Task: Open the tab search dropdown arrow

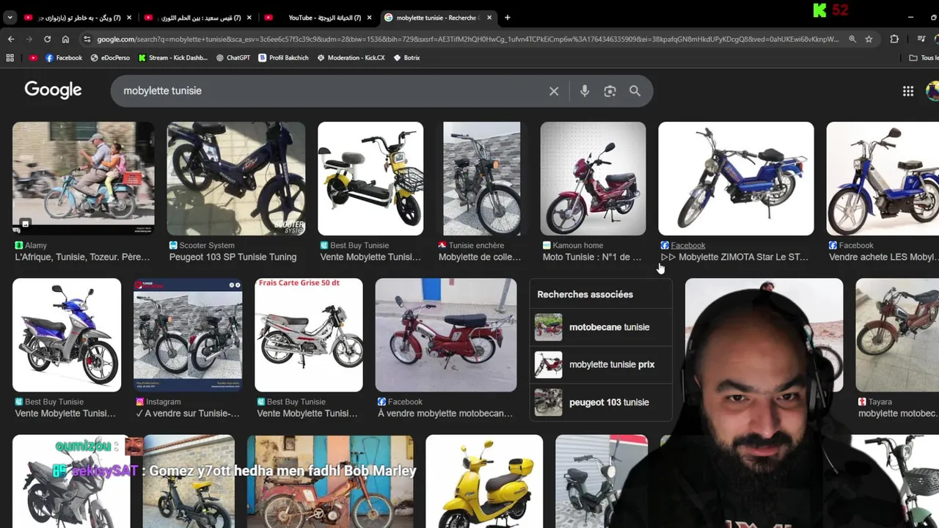Action: tap(10, 18)
